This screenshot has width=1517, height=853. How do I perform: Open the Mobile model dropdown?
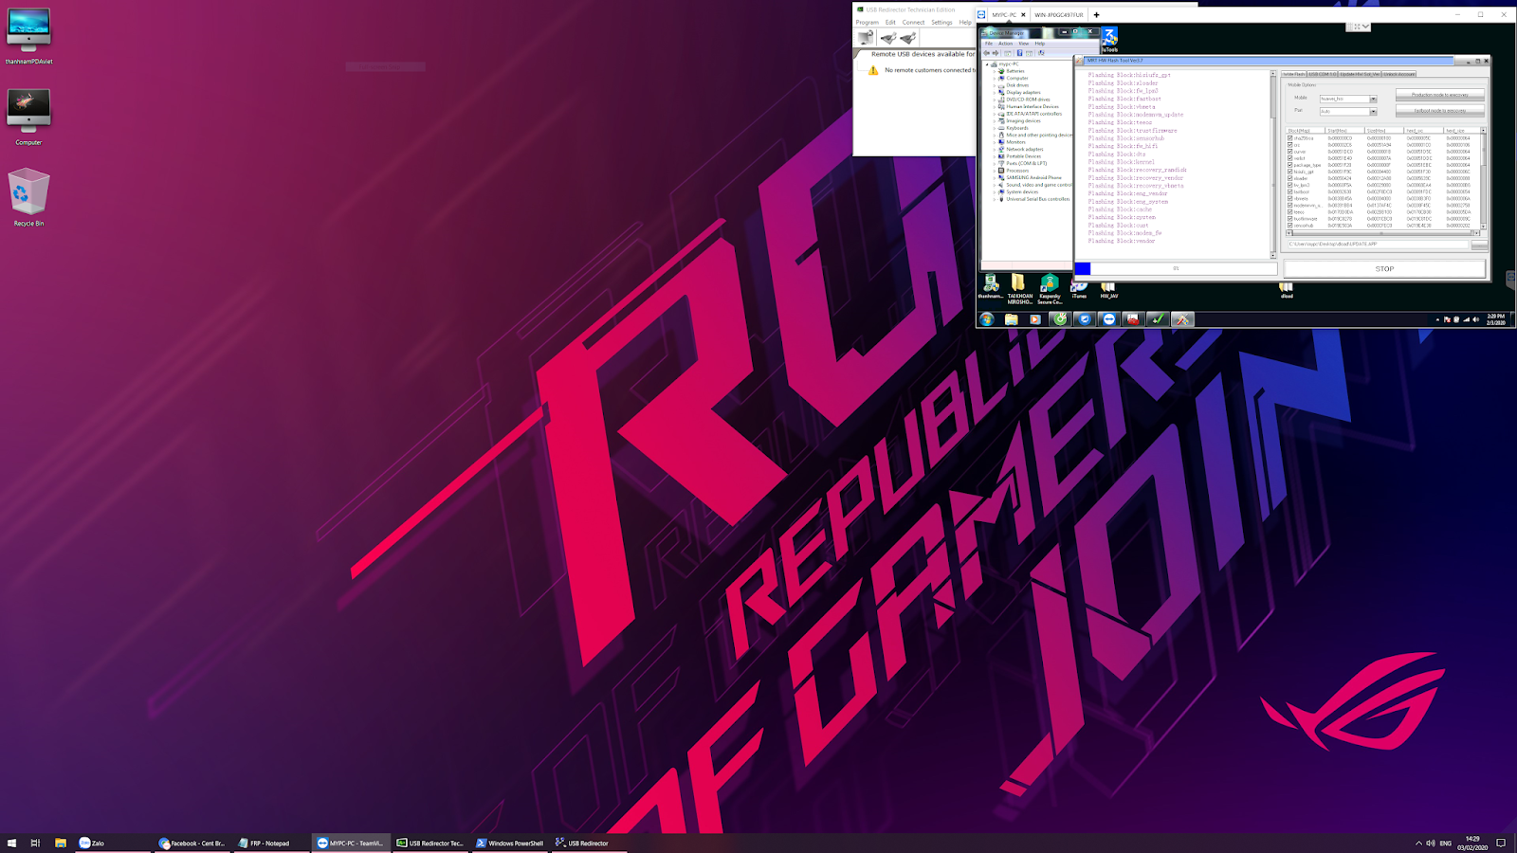click(1373, 99)
